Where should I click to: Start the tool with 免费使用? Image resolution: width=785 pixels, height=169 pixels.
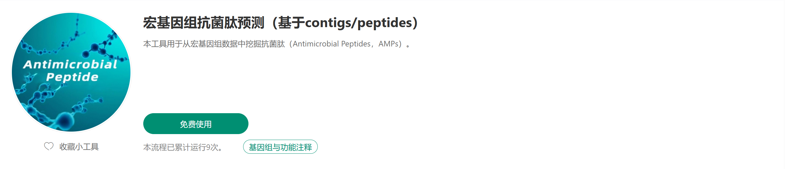click(x=196, y=124)
